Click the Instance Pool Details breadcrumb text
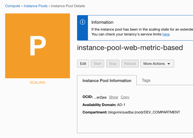The height and width of the screenshot is (138, 193). (68, 6)
